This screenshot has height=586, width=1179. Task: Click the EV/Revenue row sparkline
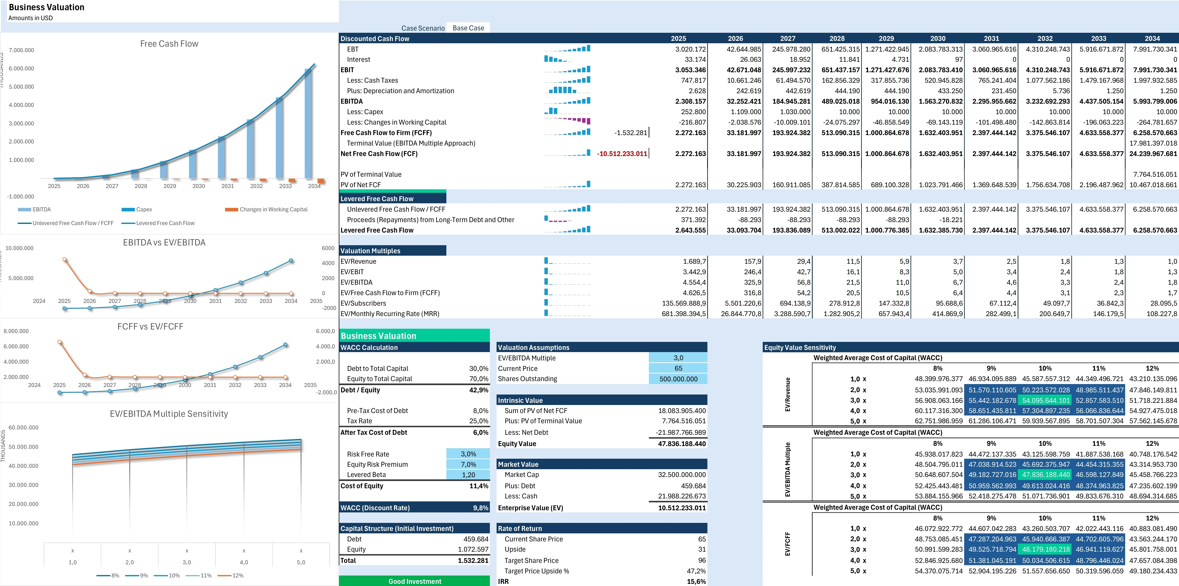567,261
